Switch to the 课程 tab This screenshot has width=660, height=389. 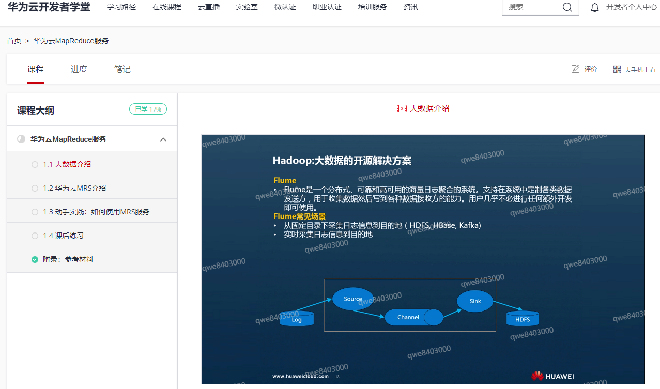pyautogui.click(x=36, y=69)
